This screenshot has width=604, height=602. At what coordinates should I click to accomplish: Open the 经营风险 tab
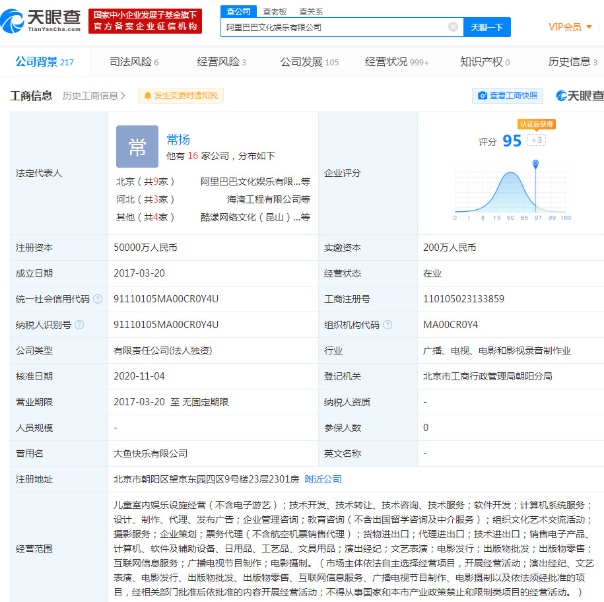click(222, 61)
